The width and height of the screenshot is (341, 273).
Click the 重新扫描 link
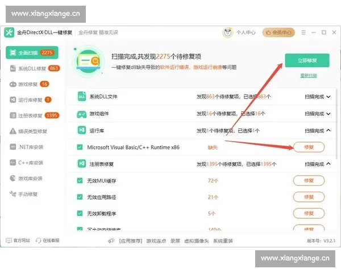pyautogui.click(x=309, y=76)
